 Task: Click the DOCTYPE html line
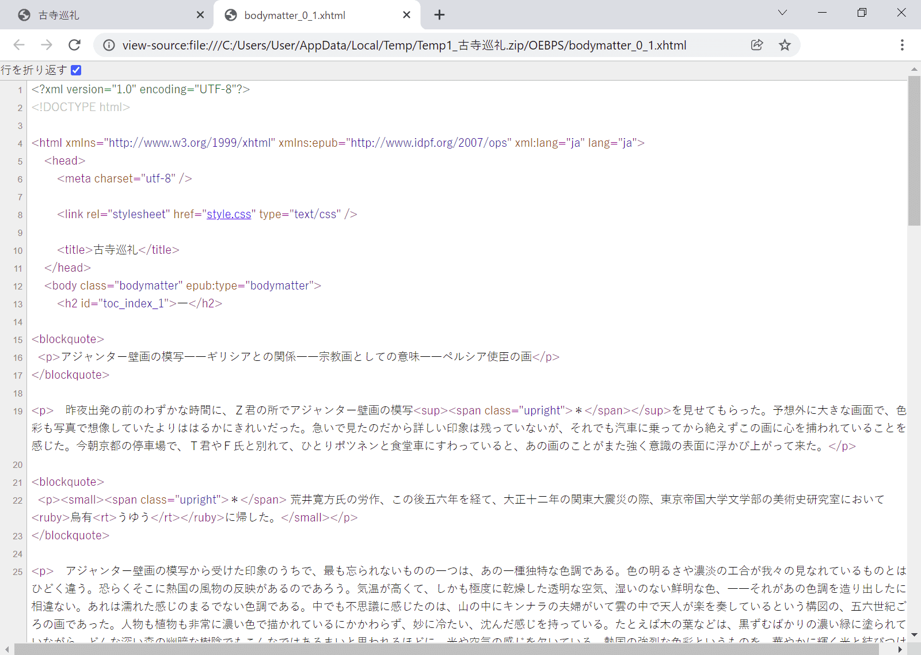(x=81, y=107)
